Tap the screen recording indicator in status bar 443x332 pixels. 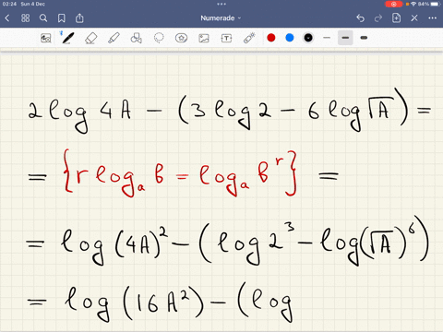click(393, 4)
